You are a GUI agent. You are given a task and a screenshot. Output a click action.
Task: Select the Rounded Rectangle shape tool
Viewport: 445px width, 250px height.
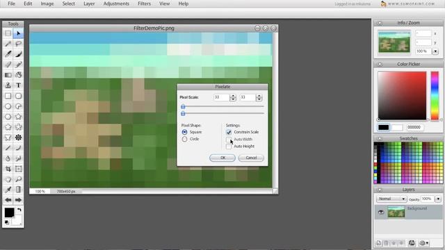(x=19, y=96)
